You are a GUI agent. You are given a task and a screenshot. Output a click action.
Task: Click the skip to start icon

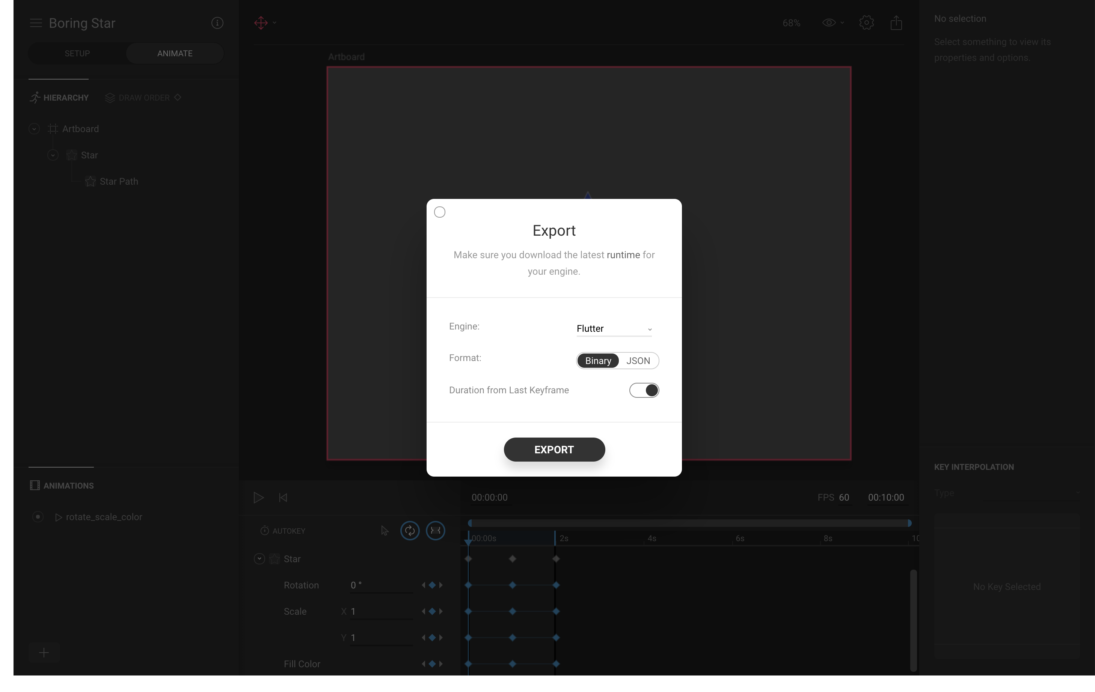coord(283,498)
